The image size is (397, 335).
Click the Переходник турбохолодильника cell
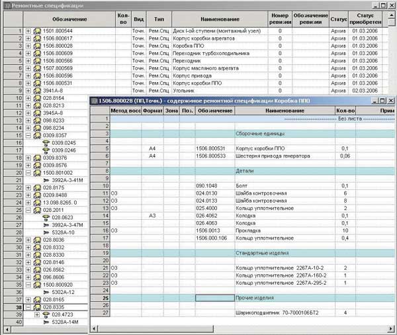click(x=220, y=54)
